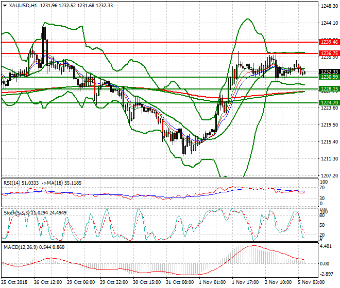The width and height of the screenshot is (340, 288).
Task: Click the 1244.10 price scale value
Action: pyautogui.click(x=329, y=23)
